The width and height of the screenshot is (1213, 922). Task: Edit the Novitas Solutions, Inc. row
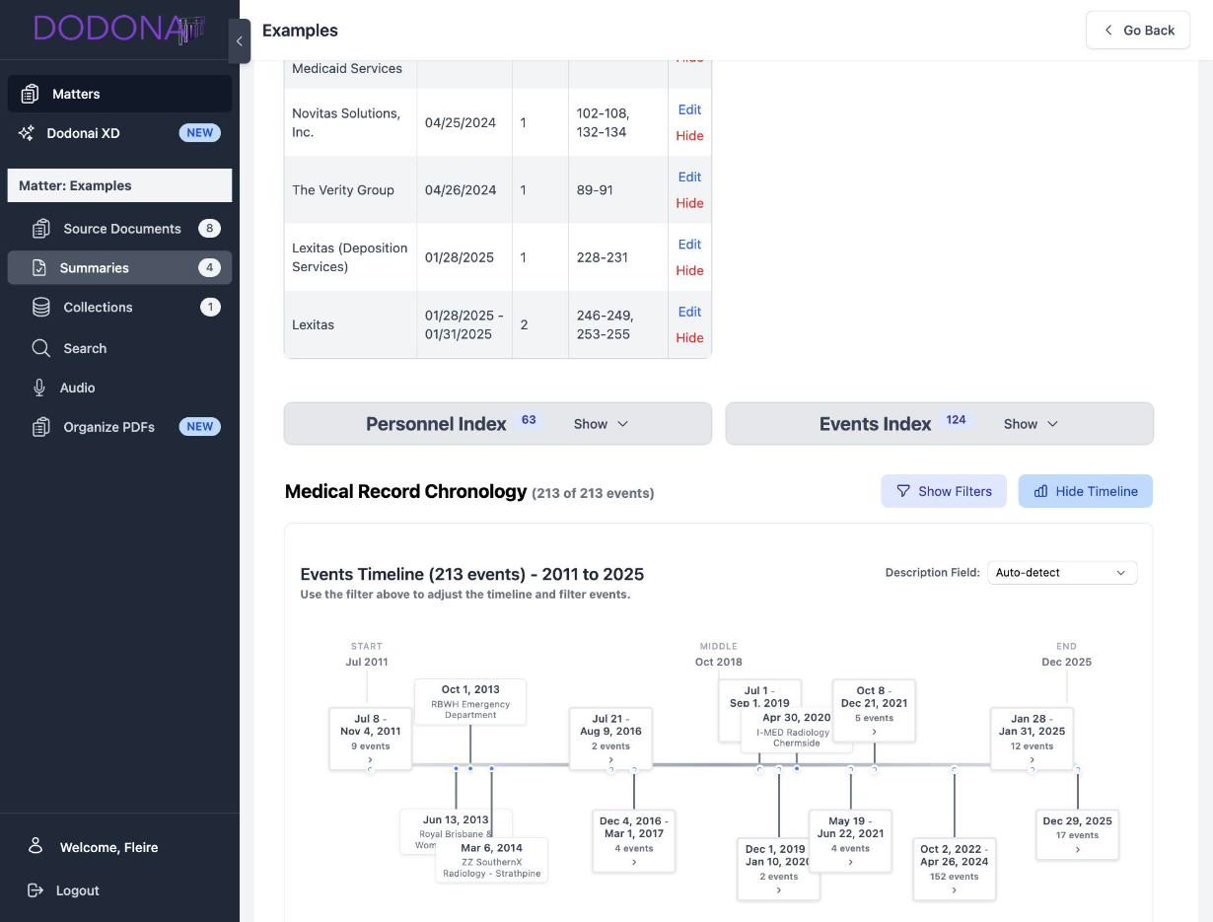(689, 109)
